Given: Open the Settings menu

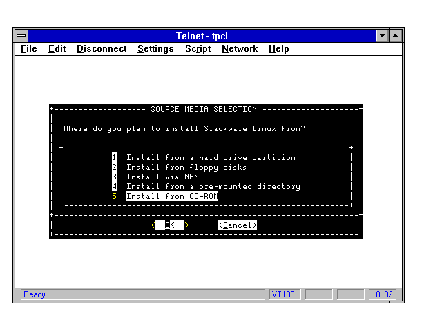Looking at the screenshot, I should (155, 49).
